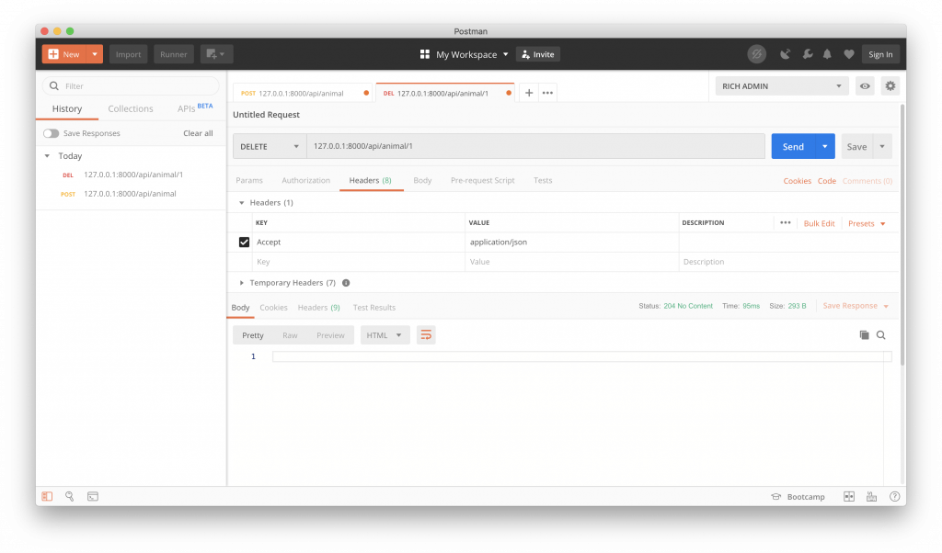This screenshot has height=553, width=942.
Task: Open manage environments gear icon
Action: pyautogui.click(x=890, y=85)
